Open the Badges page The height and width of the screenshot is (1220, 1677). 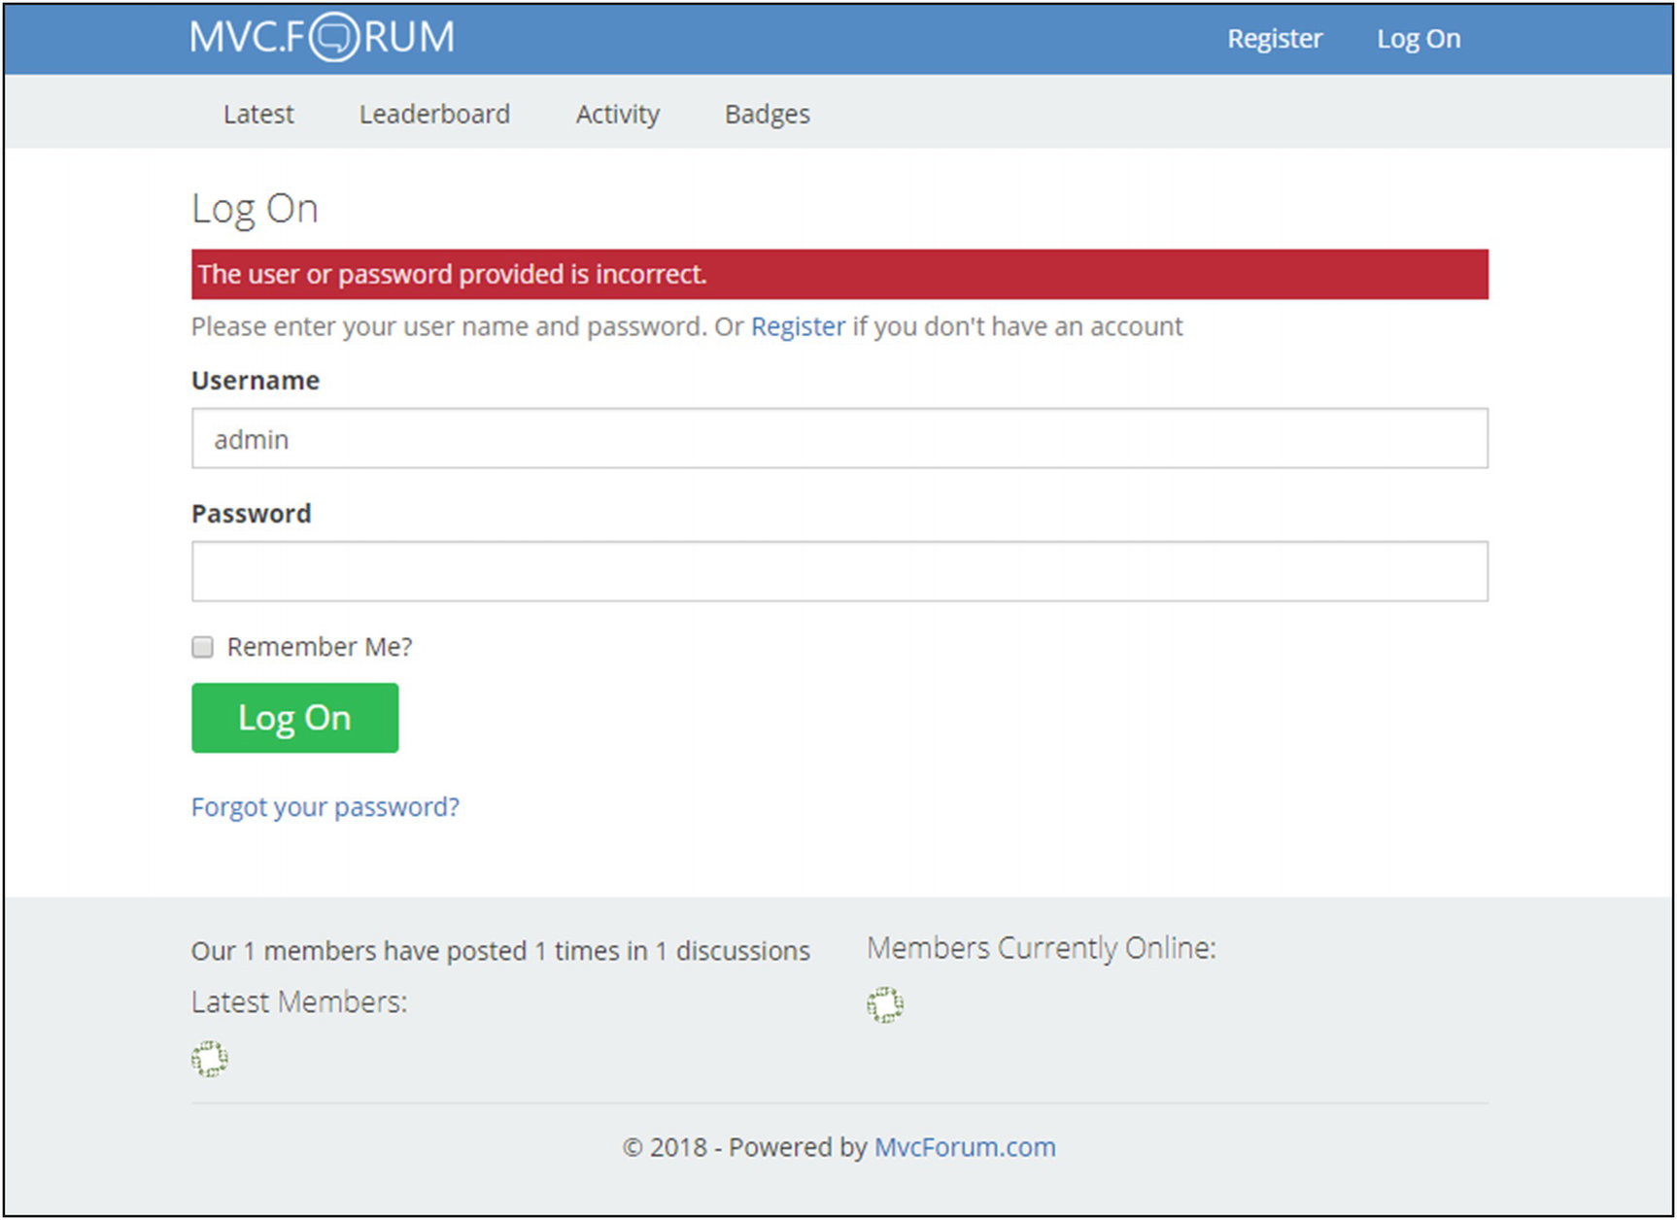pyautogui.click(x=768, y=114)
